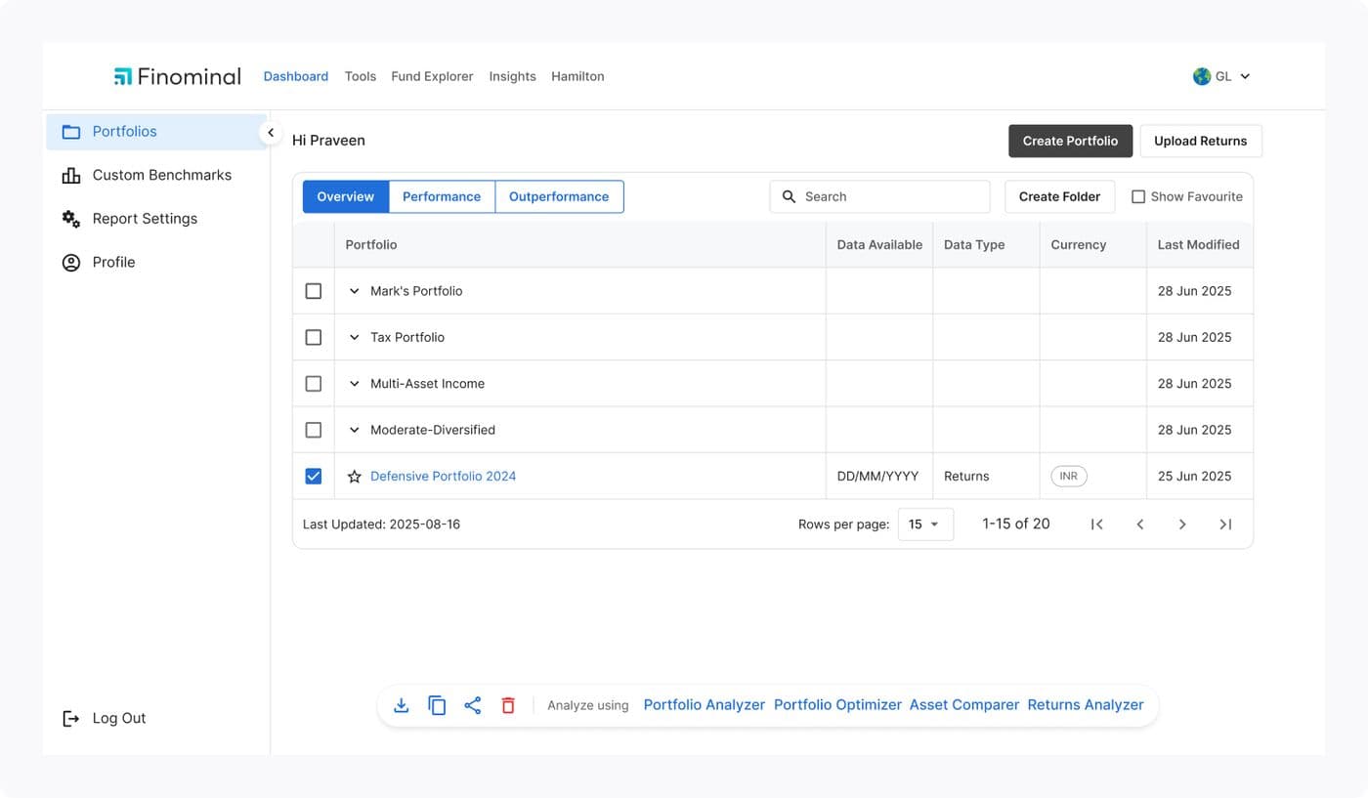The width and height of the screenshot is (1368, 798).
Task: Open the Rows per page dropdown
Action: click(925, 525)
